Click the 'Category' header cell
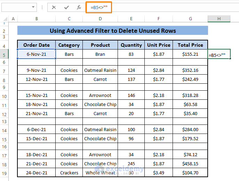The height and width of the screenshot is (181, 239). tap(69, 45)
